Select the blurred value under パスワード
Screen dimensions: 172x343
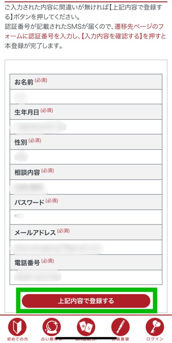(20, 216)
